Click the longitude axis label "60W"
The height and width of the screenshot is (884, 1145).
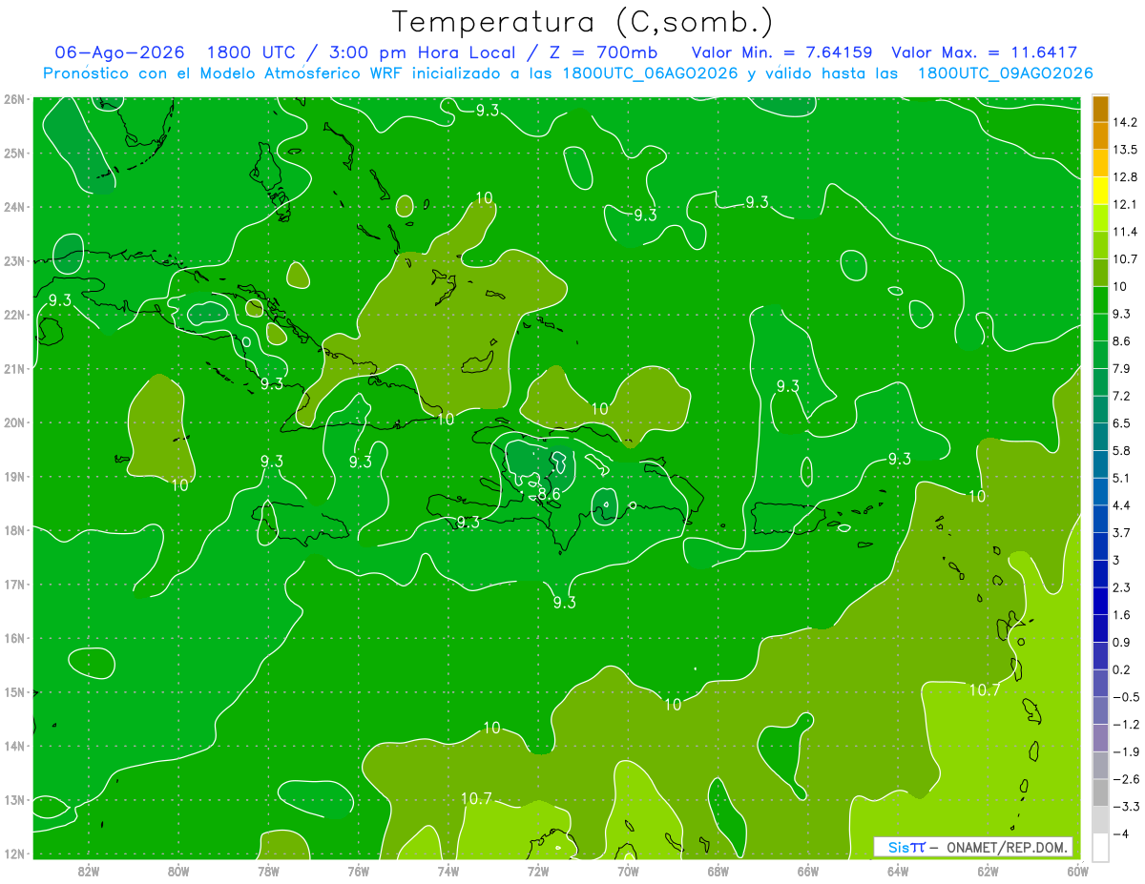[x=1077, y=871]
